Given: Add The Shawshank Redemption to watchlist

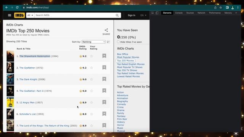Looking at the screenshot, I should pos(104,56).
